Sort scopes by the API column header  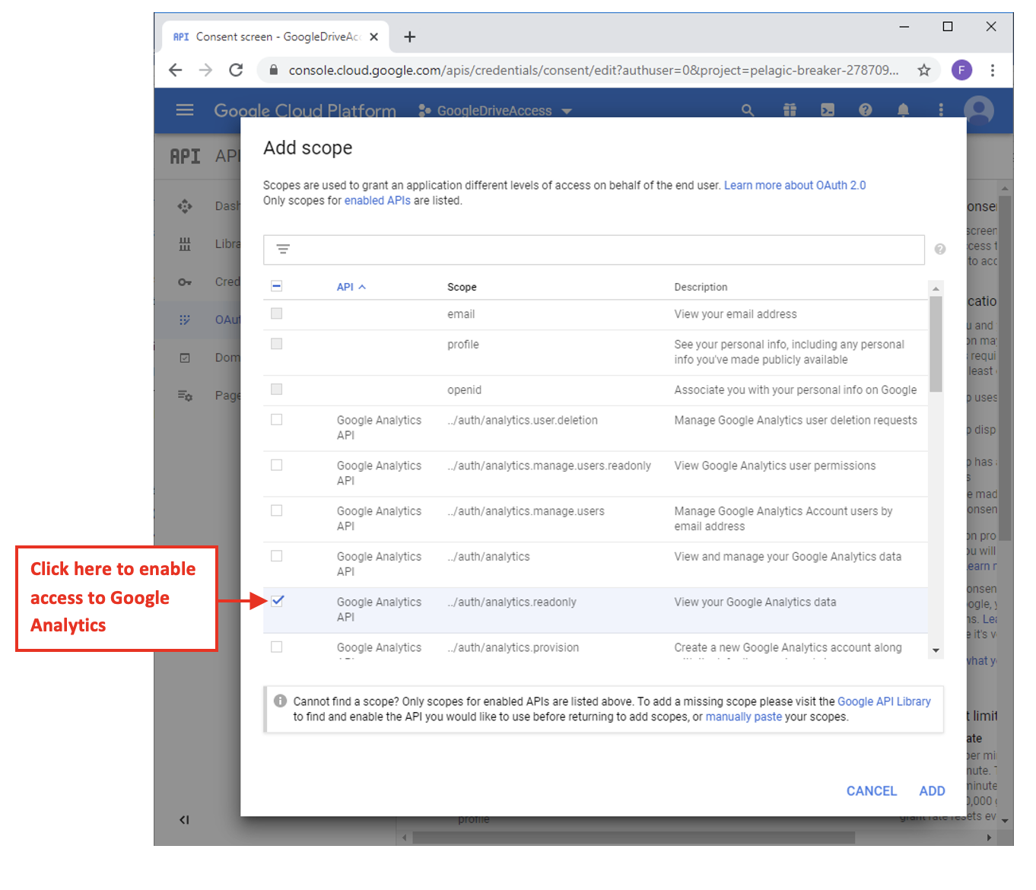(x=345, y=287)
